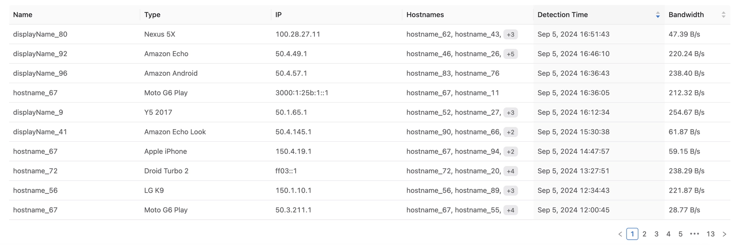Click the Hostnames column header

(425, 15)
